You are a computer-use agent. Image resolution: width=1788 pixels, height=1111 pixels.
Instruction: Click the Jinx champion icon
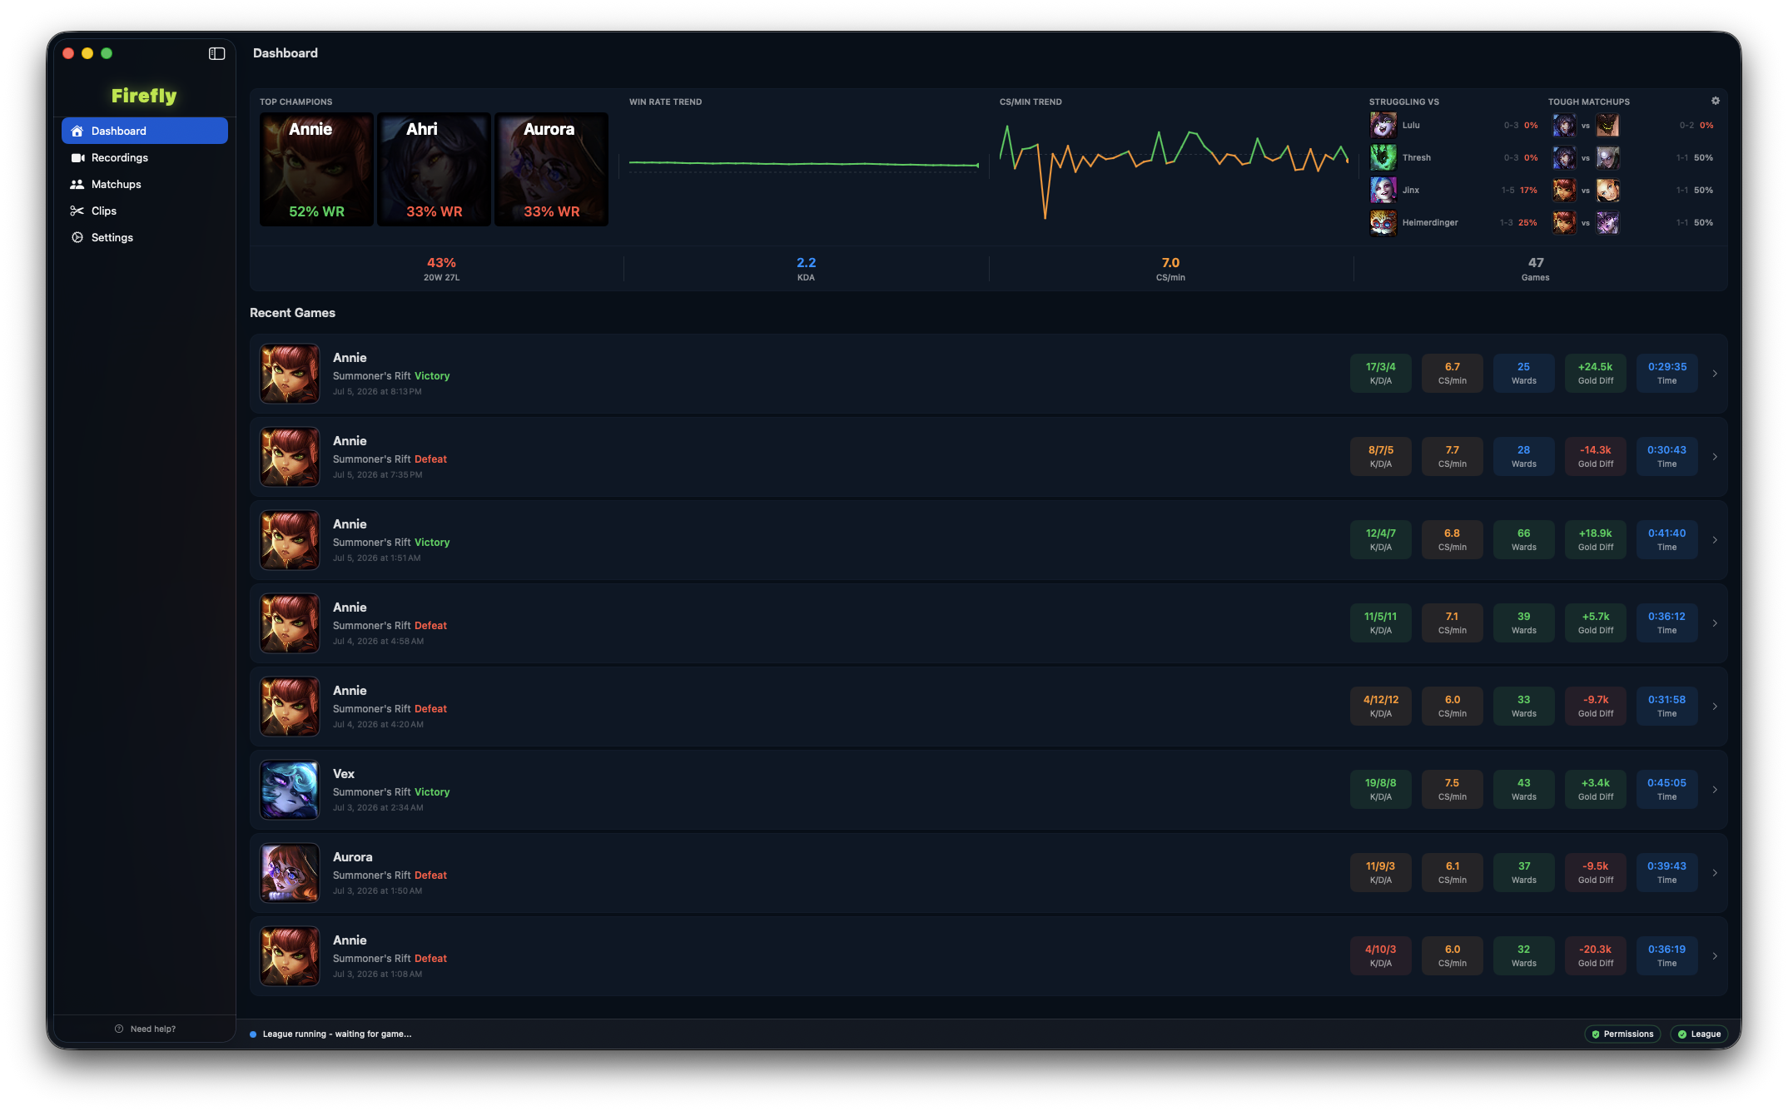1383,190
